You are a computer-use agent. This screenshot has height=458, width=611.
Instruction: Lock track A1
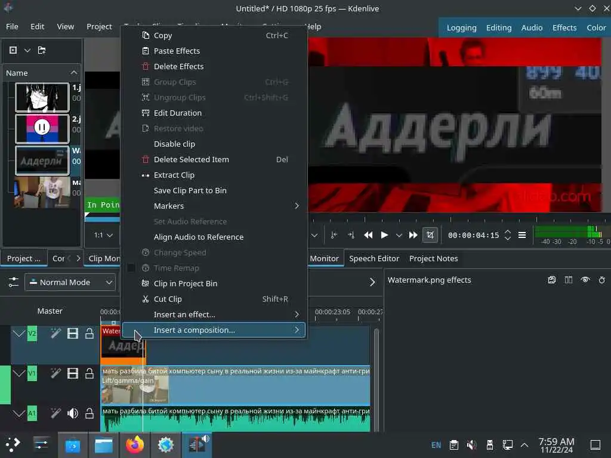(90, 413)
